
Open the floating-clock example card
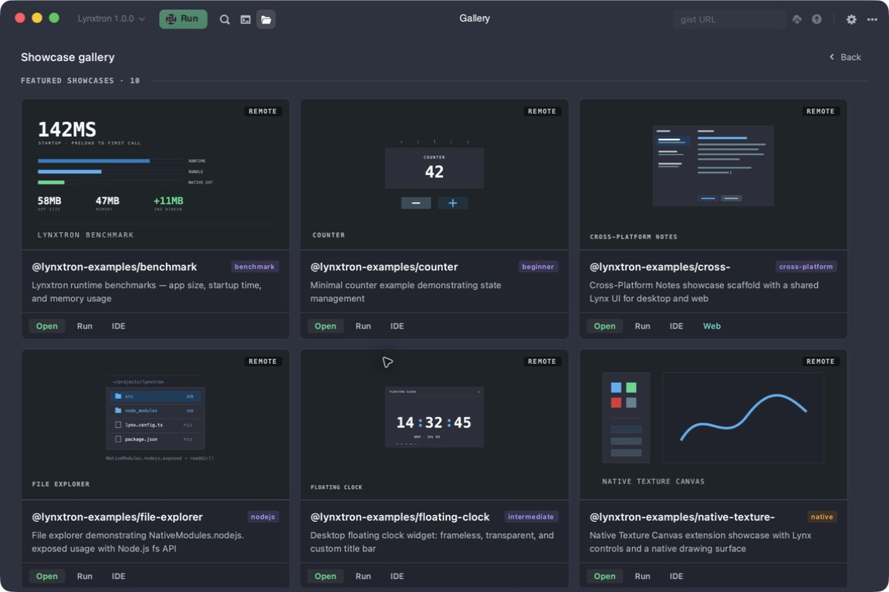coord(326,576)
